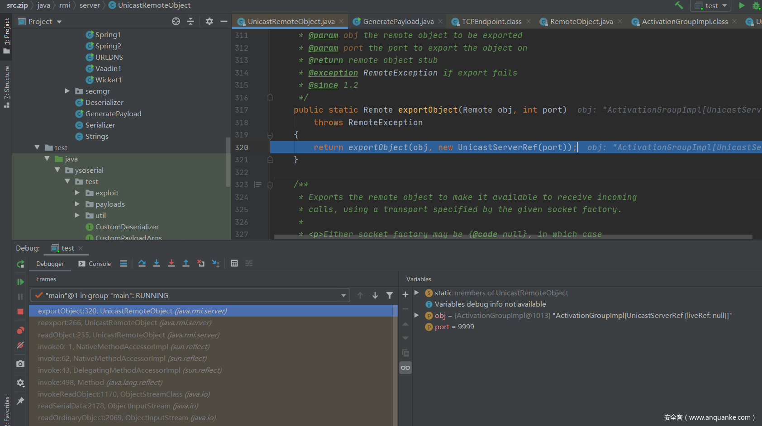Click the server breadcrumb in navigation bar
Viewport: 762px width, 426px height.
[90, 5]
